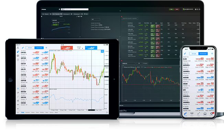Open the user account menu on laptop
This screenshot has width=224, height=131.
click(188, 9)
